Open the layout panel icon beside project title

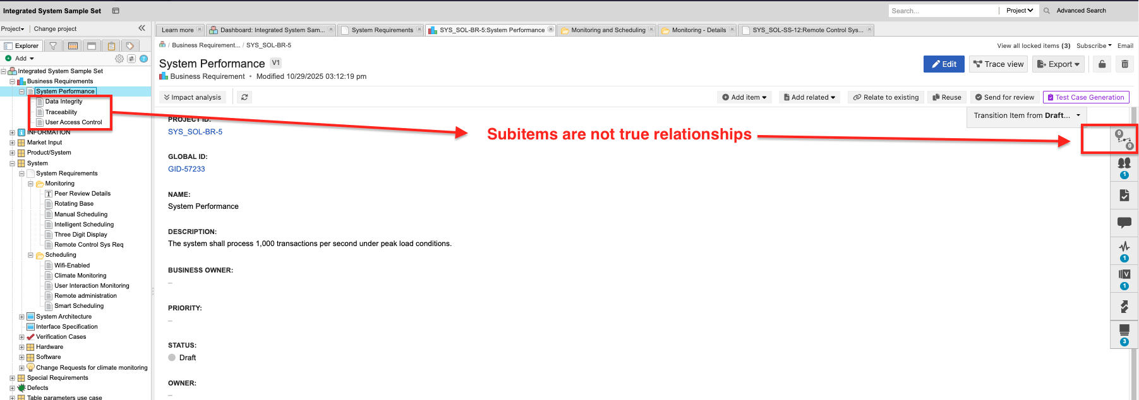pyautogui.click(x=116, y=11)
